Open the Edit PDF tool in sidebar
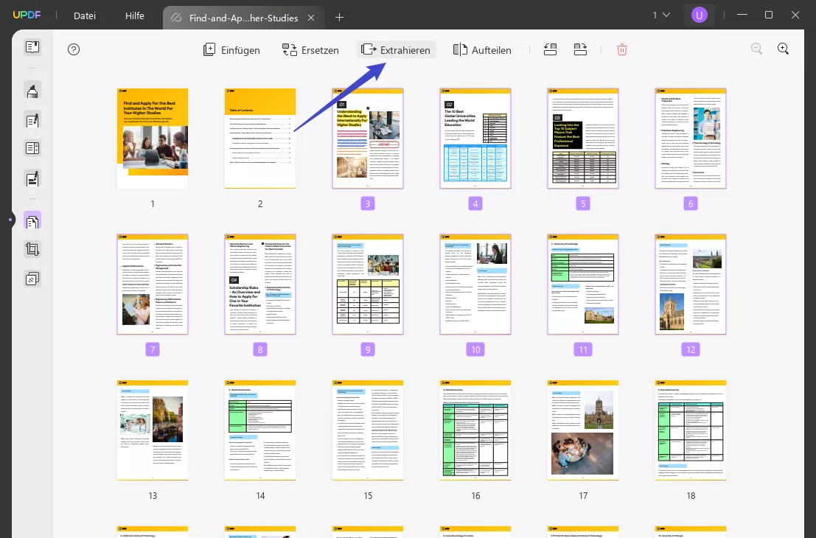Screen dimensions: 816x538 32,120
